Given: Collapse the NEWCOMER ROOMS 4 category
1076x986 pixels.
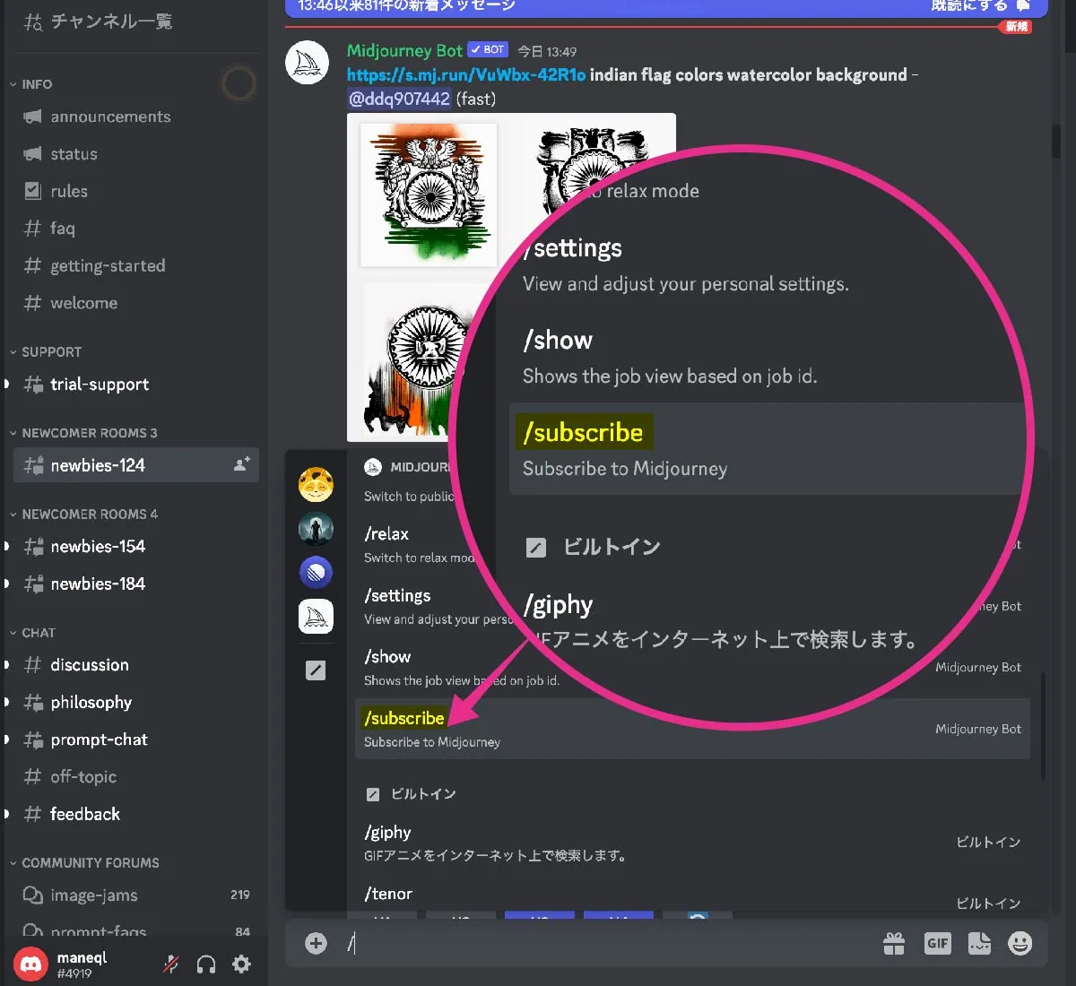Looking at the screenshot, I should click(x=83, y=515).
